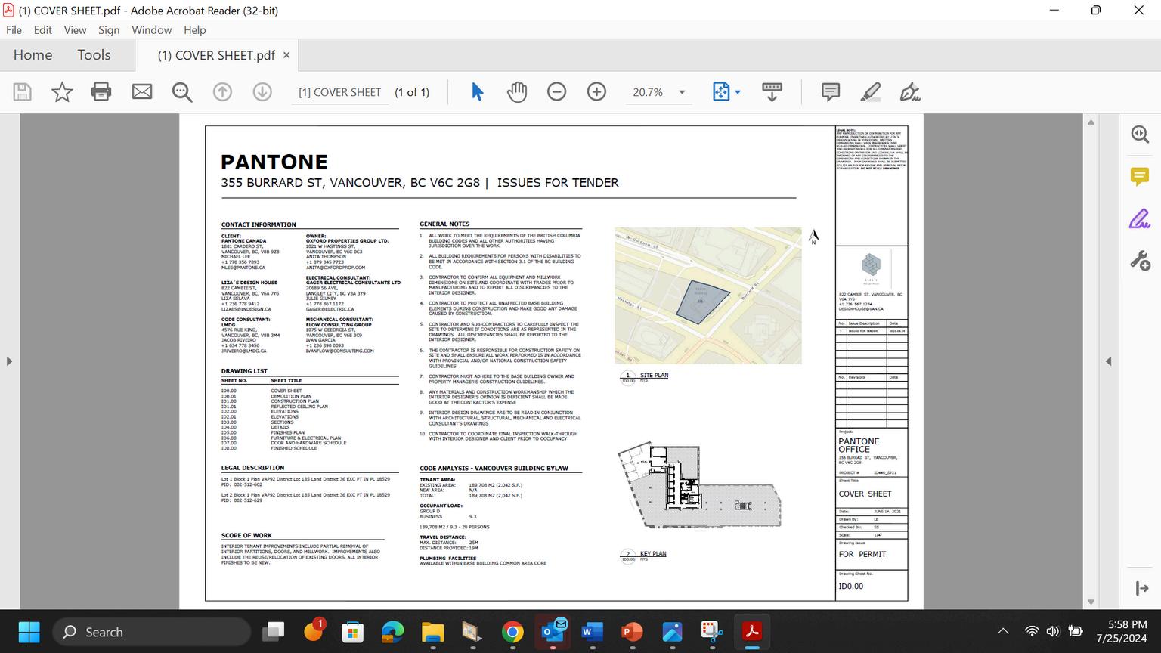Add a sticky note comment
Viewport: 1161px width, 653px height.
click(x=831, y=92)
